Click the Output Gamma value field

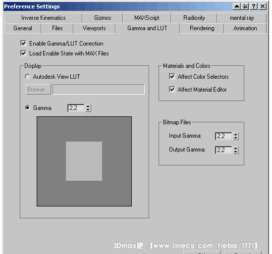tap(223, 150)
